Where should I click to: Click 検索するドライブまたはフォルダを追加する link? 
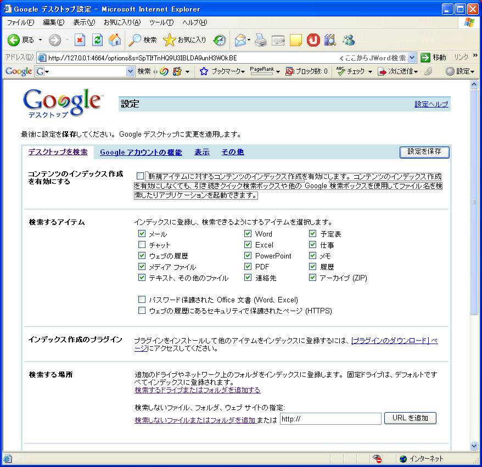[197, 390]
